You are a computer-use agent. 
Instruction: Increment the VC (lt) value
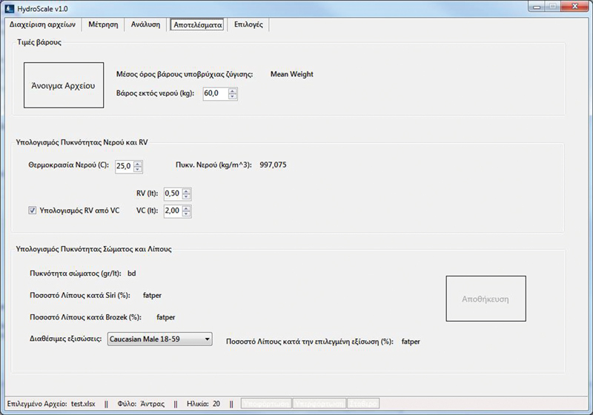tap(186, 208)
